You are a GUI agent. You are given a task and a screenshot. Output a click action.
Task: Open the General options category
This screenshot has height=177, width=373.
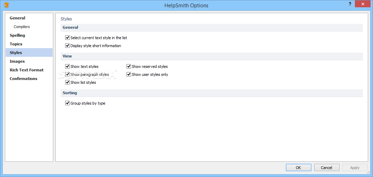tap(29, 18)
